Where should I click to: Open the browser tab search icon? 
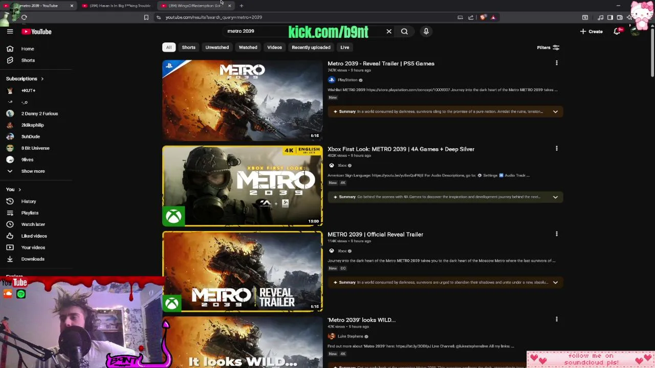pyautogui.click(x=585, y=17)
